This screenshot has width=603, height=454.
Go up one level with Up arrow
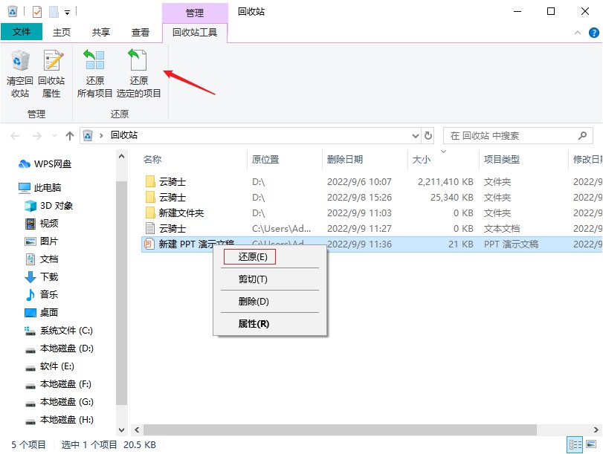click(70, 136)
